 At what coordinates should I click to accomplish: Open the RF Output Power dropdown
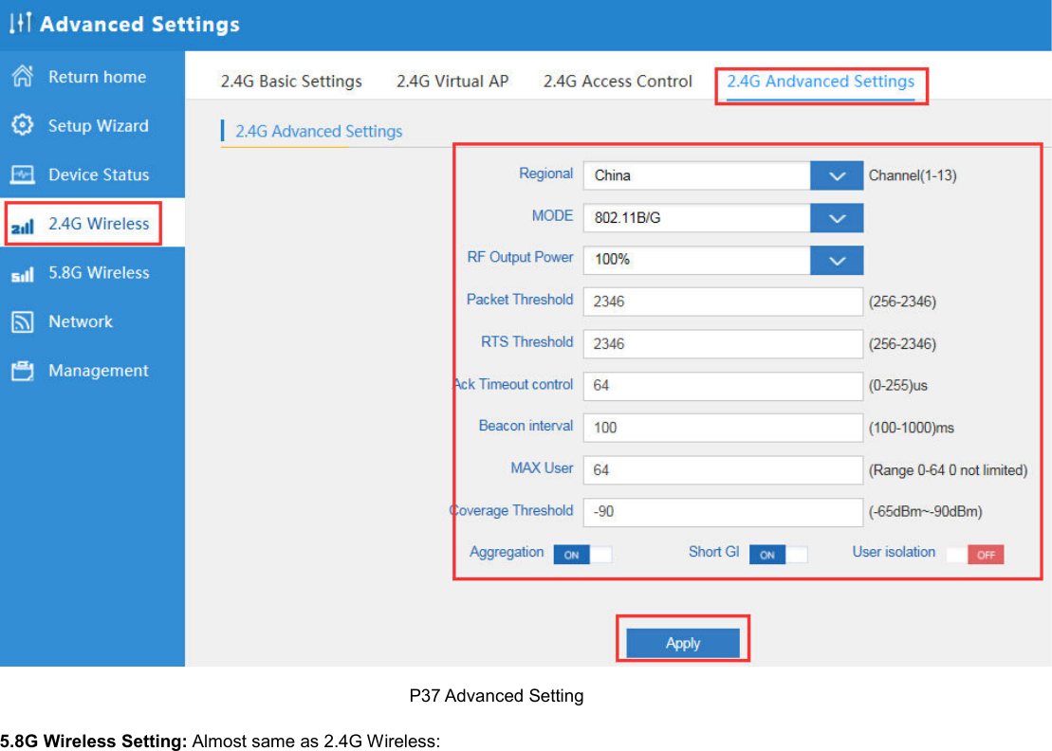point(836,260)
